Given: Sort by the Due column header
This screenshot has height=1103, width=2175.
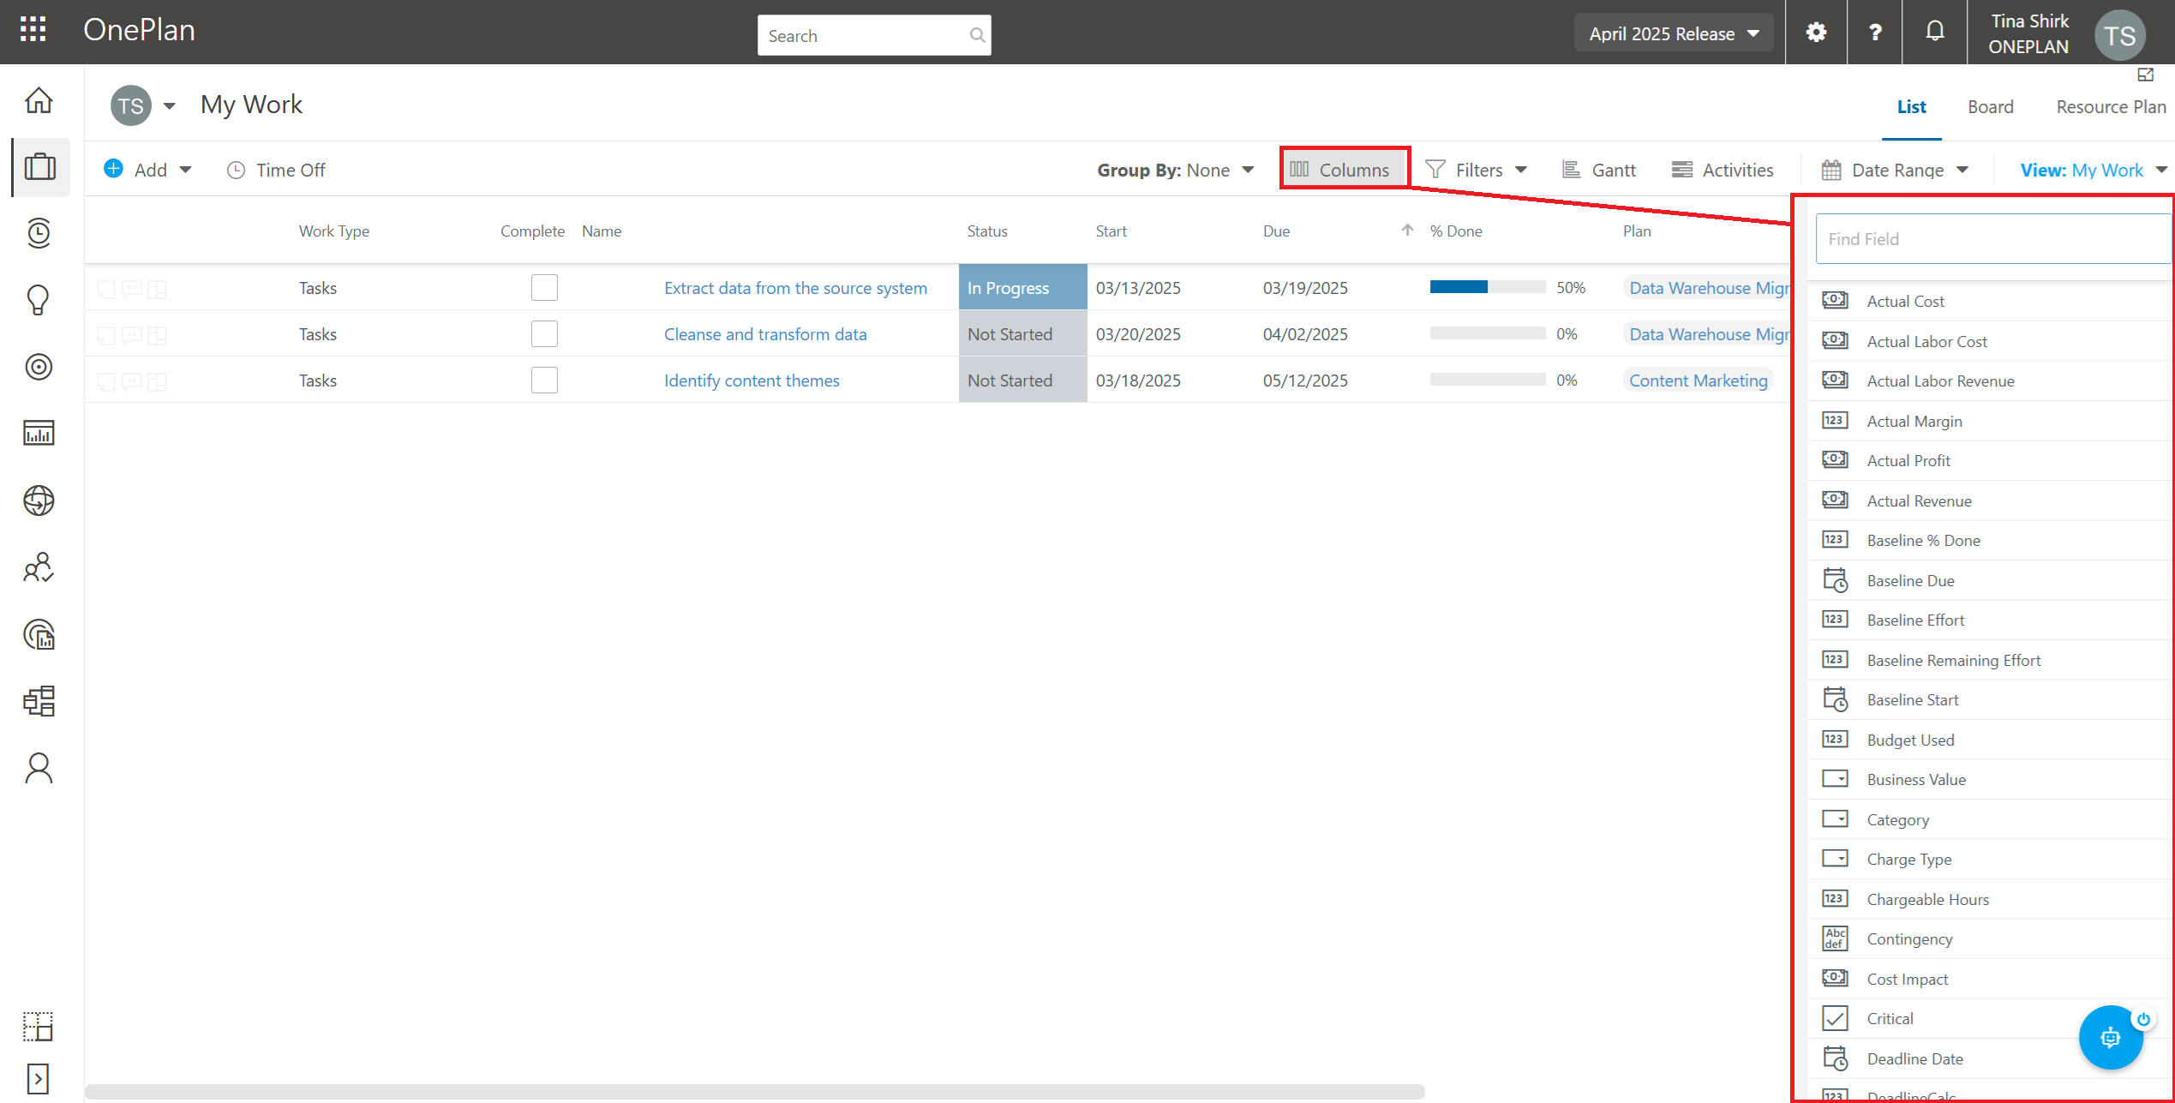Looking at the screenshot, I should point(1276,231).
